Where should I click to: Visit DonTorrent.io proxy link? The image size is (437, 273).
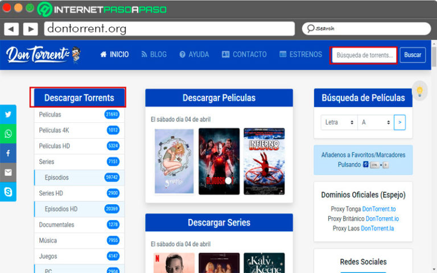tap(382, 218)
